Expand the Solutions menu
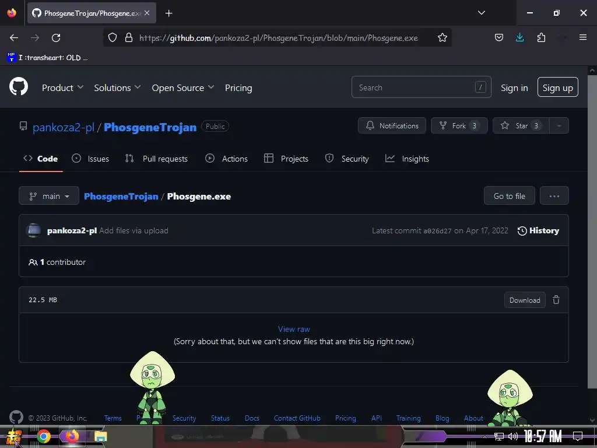The height and width of the screenshot is (448, 597). (x=117, y=87)
